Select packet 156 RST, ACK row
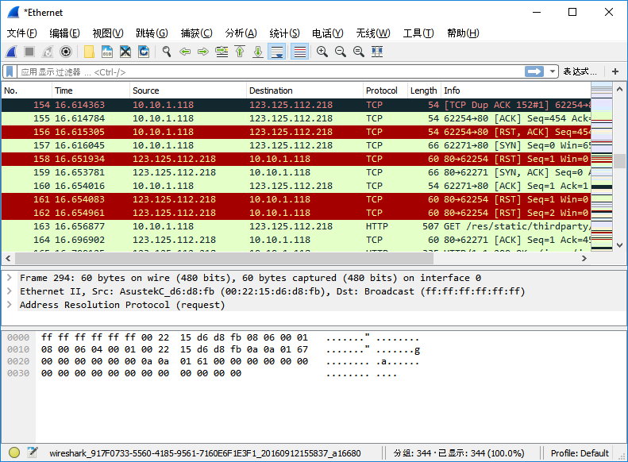 pyautogui.click(x=296, y=132)
